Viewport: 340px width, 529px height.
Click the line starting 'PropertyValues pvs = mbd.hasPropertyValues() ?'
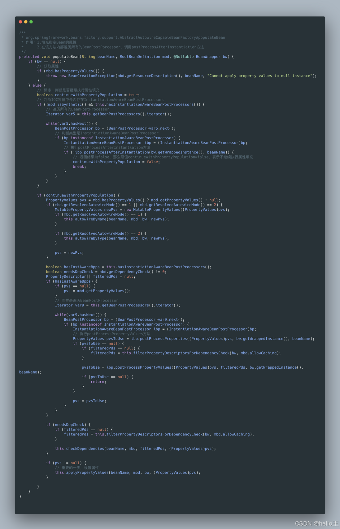click(133, 200)
